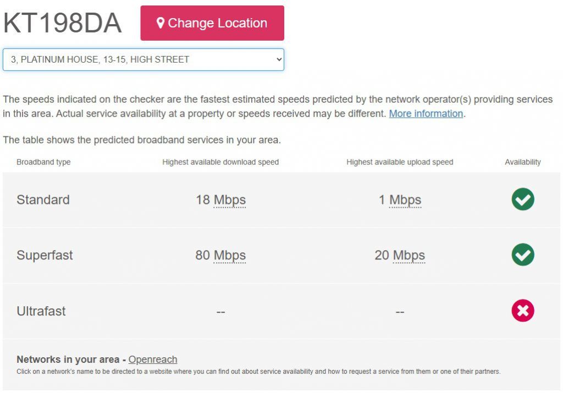Click the address selector's dropdown arrow
This screenshot has width=563, height=393.
coord(278,59)
